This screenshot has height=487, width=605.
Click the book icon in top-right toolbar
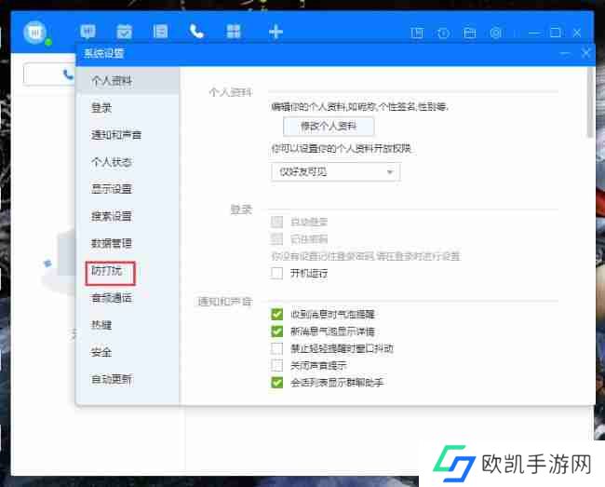[417, 33]
